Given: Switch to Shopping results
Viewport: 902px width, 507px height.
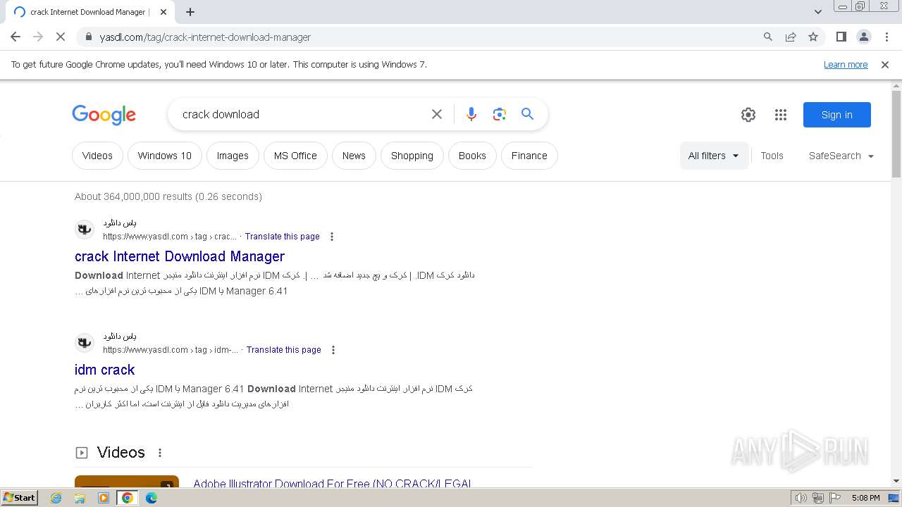Looking at the screenshot, I should pos(412,156).
